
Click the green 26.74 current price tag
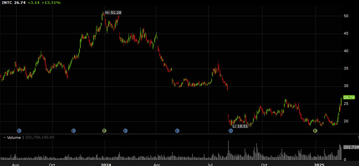[349, 97]
